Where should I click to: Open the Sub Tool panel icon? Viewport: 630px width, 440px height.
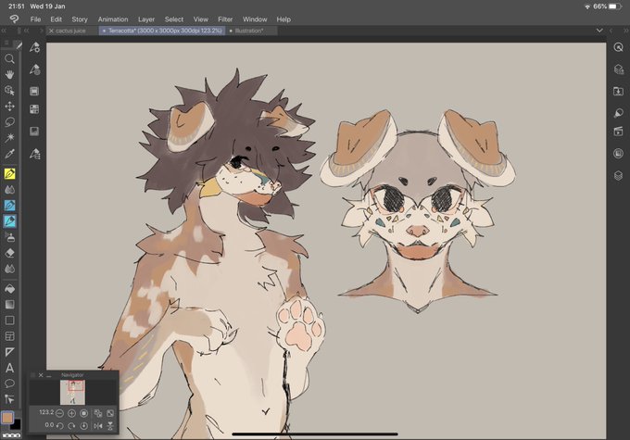click(x=34, y=47)
